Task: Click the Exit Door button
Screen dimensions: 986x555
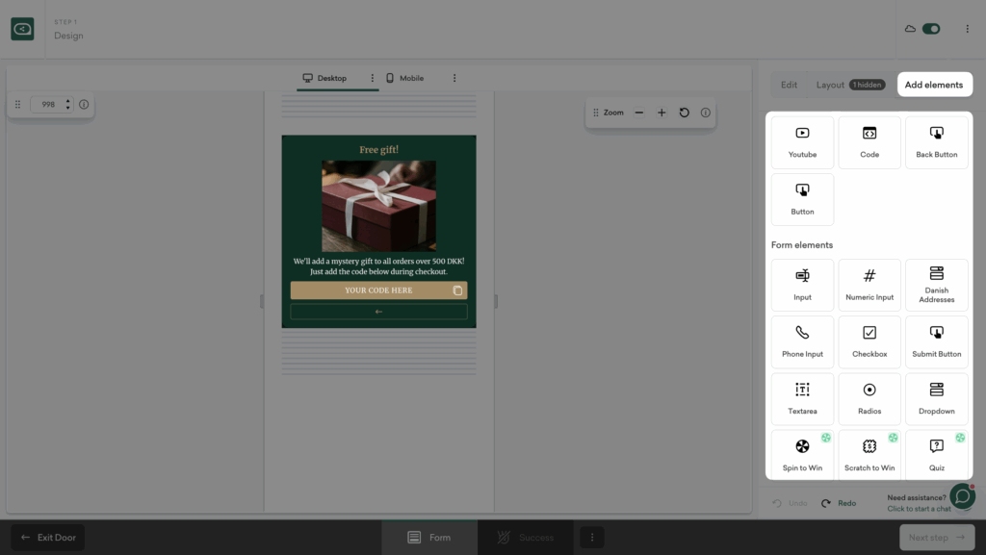Action: [48, 538]
